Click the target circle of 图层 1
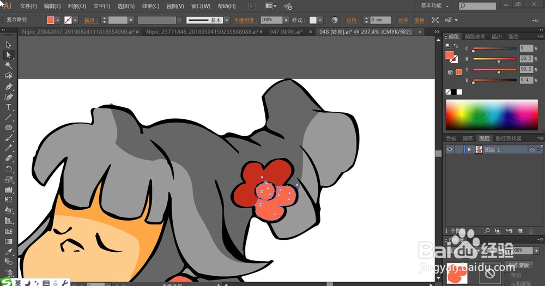The image size is (545, 286). coord(532,149)
